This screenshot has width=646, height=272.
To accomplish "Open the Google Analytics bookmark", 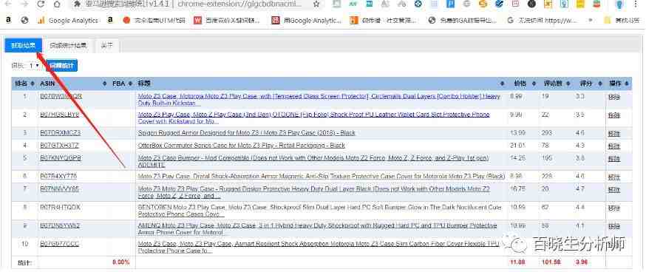I will click(x=68, y=20).
